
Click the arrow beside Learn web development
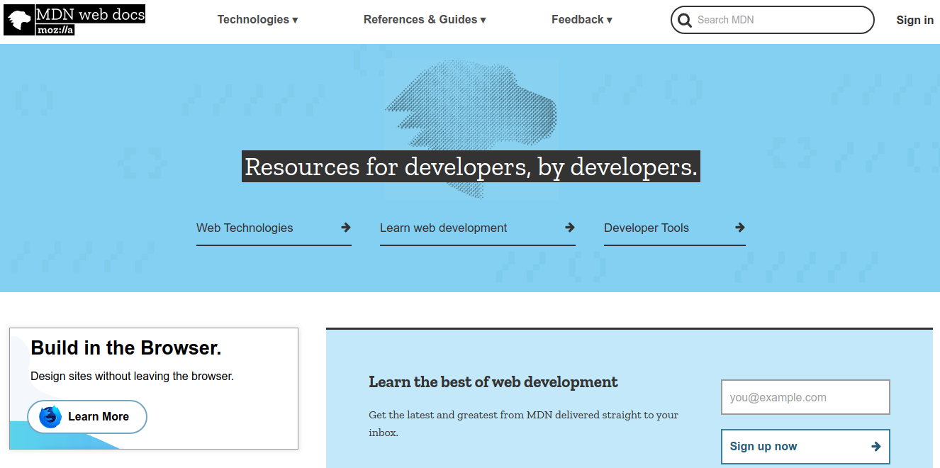tap(570, 228)
